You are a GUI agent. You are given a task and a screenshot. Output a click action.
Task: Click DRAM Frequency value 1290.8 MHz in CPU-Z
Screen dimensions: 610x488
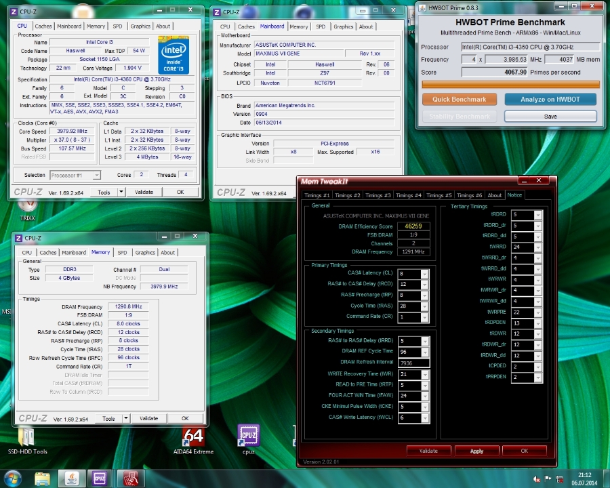(x=128, y=306)
